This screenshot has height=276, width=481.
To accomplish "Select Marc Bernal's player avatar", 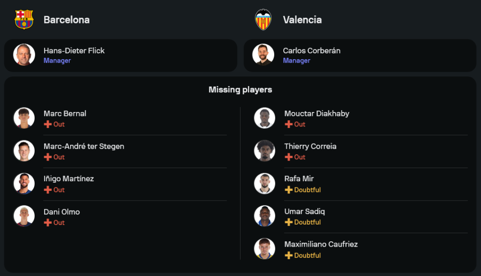I will 24,118.
